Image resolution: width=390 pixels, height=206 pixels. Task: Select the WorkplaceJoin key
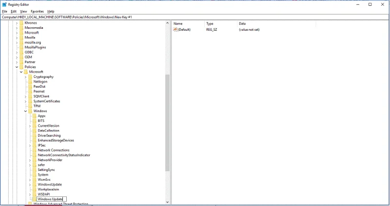click(48, 189)
